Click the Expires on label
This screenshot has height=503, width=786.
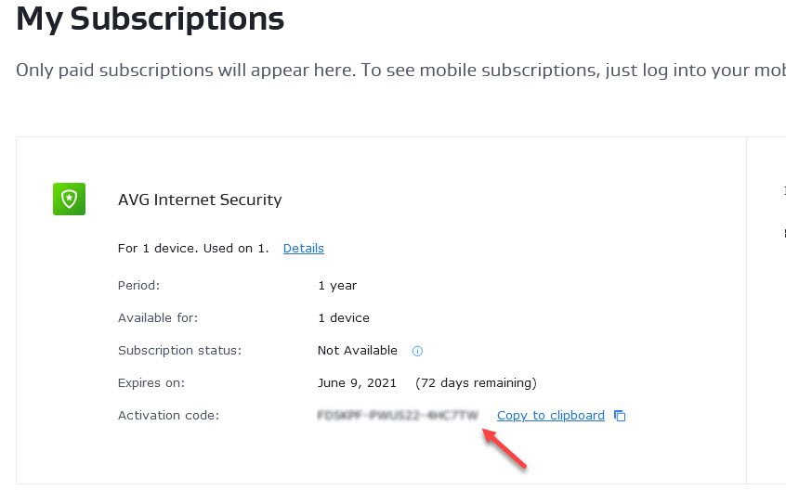tap(151, 383)
